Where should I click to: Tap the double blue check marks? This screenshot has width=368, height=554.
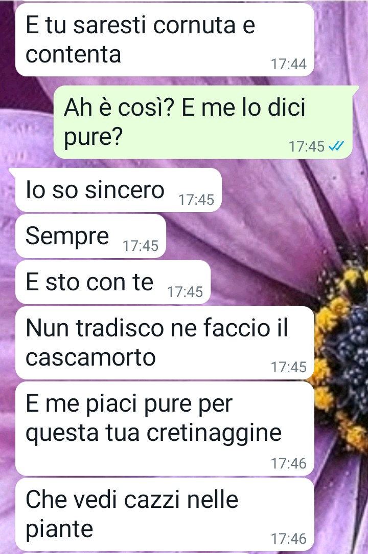(x=335, y=146)
